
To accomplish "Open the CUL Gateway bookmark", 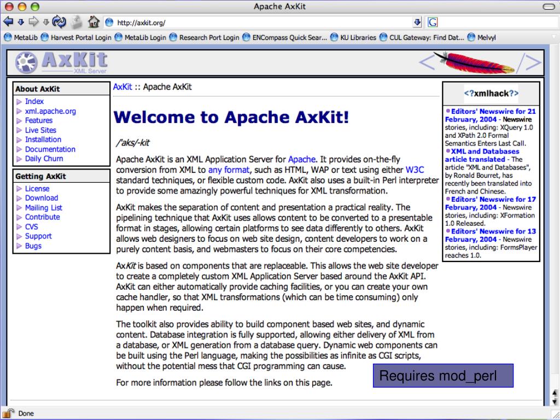I will (x=422, y=37).
